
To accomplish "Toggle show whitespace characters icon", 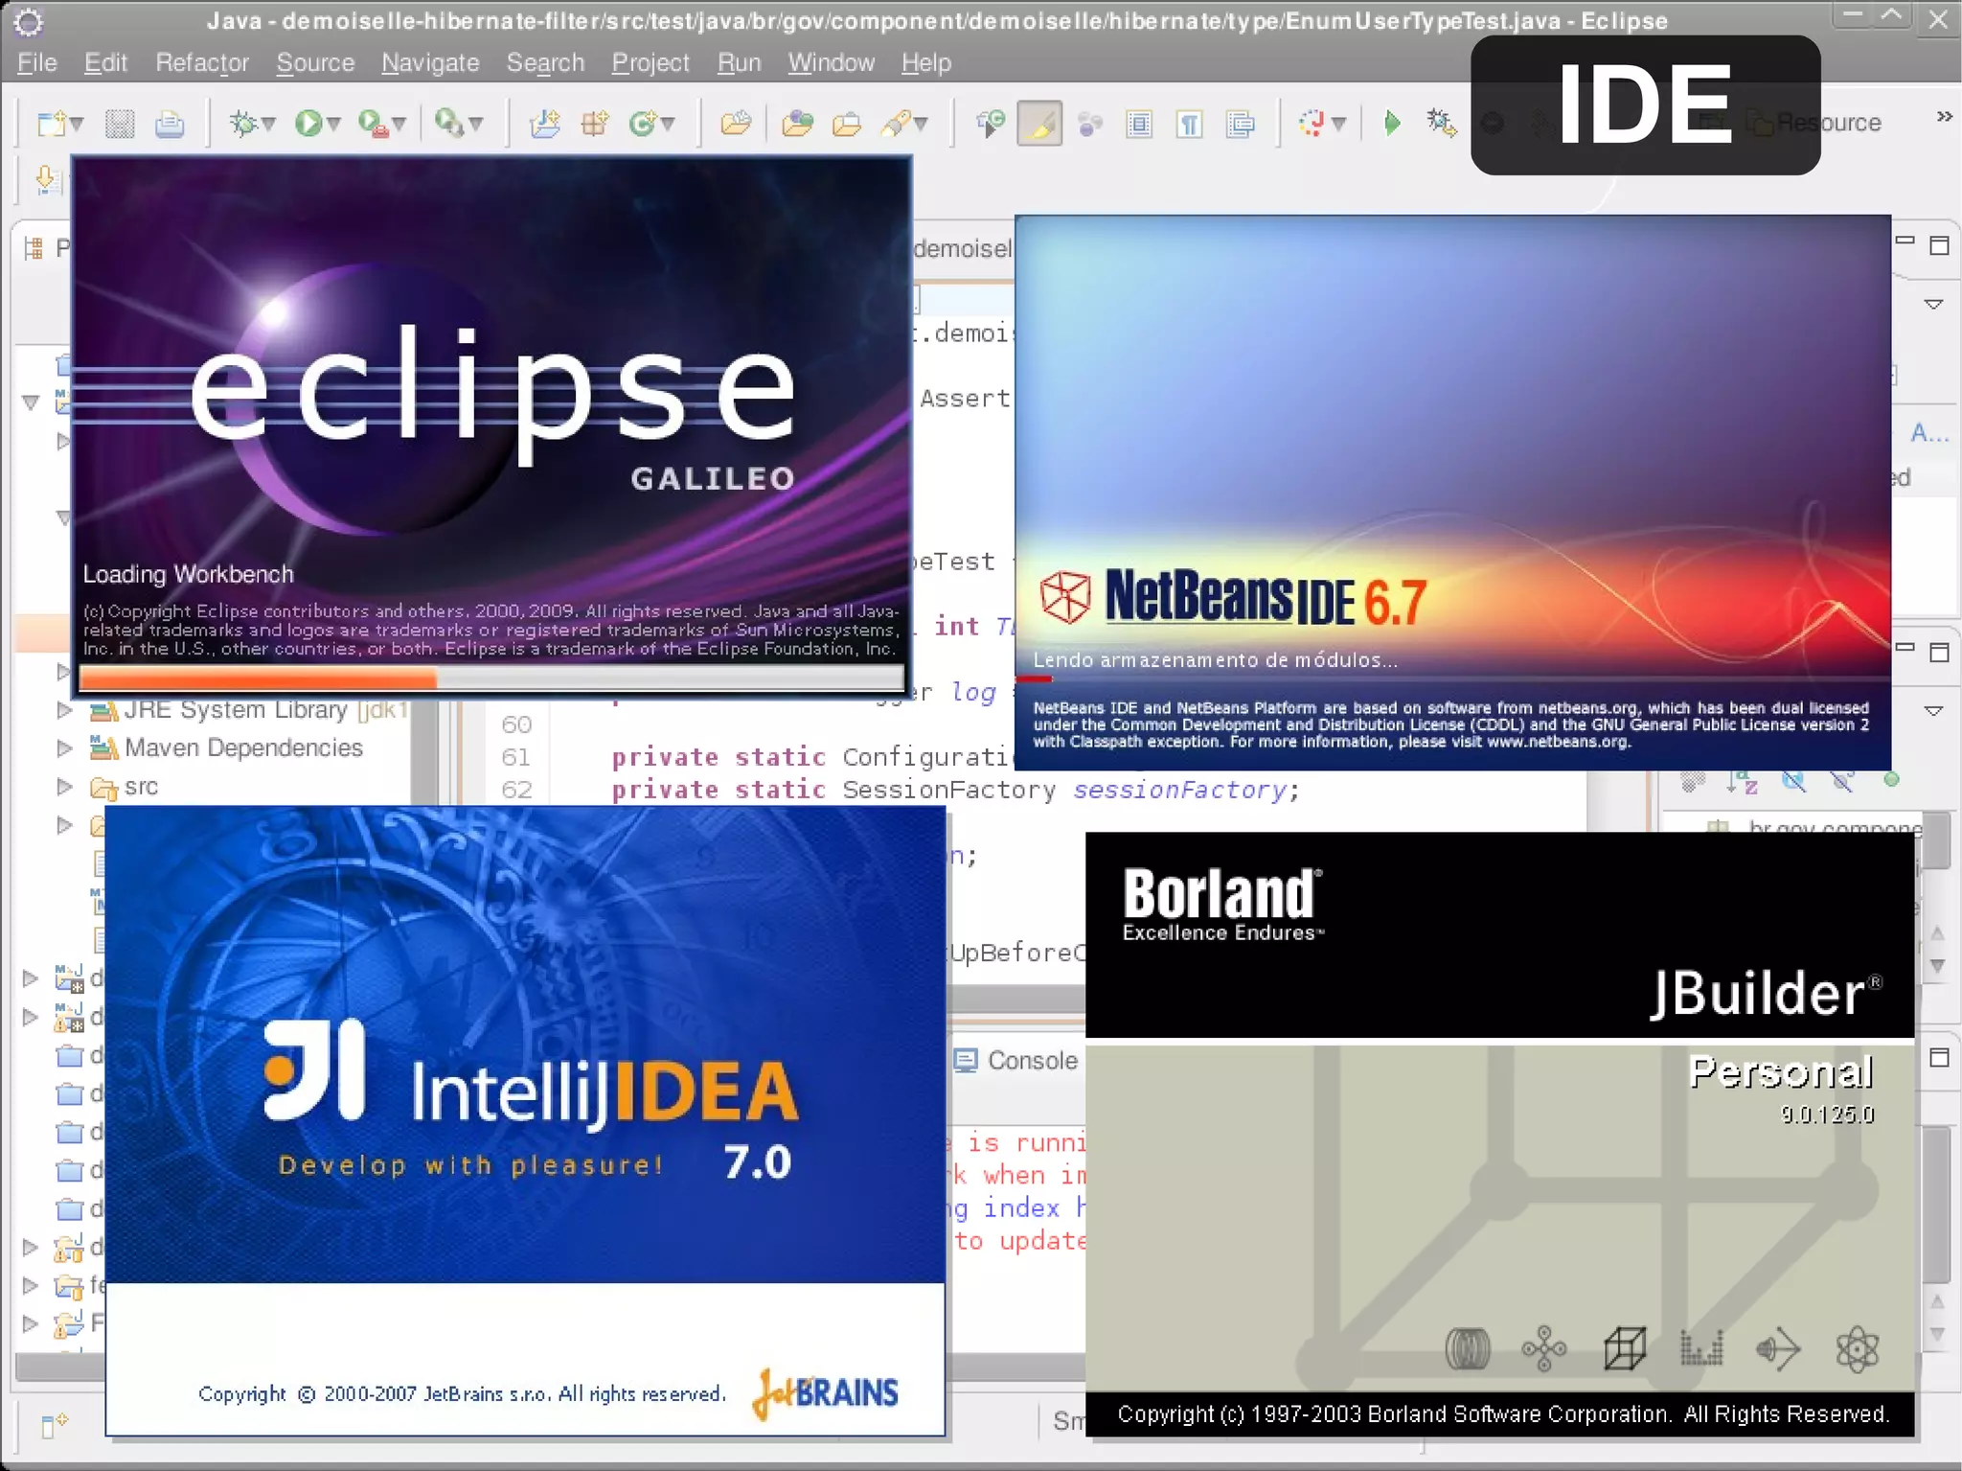I will click(1190, 124).
